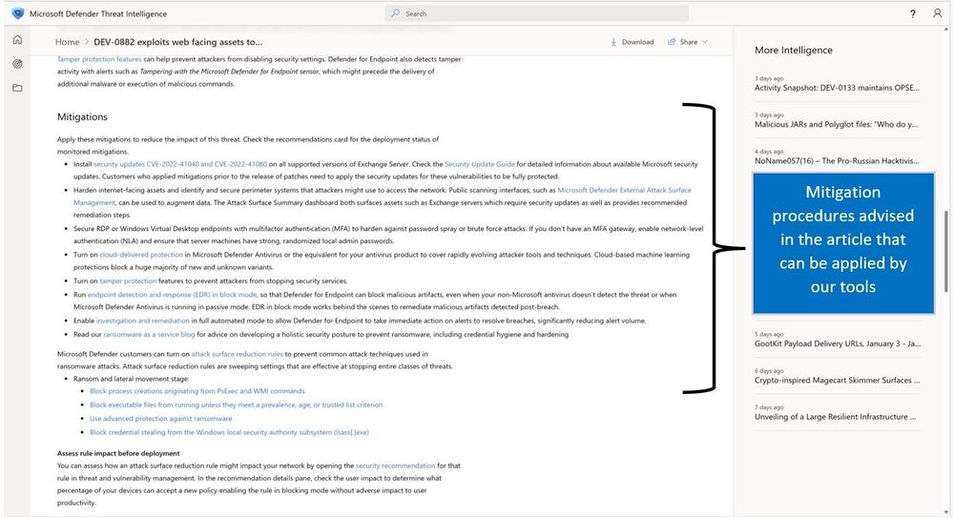Open the threat target icon in sidebar
Viewport: 953px width, 518px height.
tap(17, 64)
